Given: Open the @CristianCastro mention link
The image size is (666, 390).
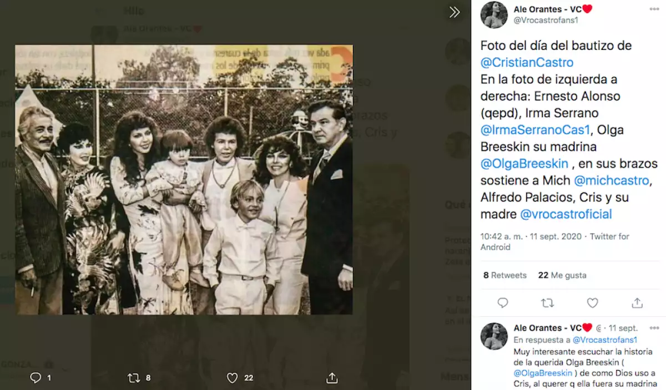Looking at the screenshot, I should click(x=527, y=63).
